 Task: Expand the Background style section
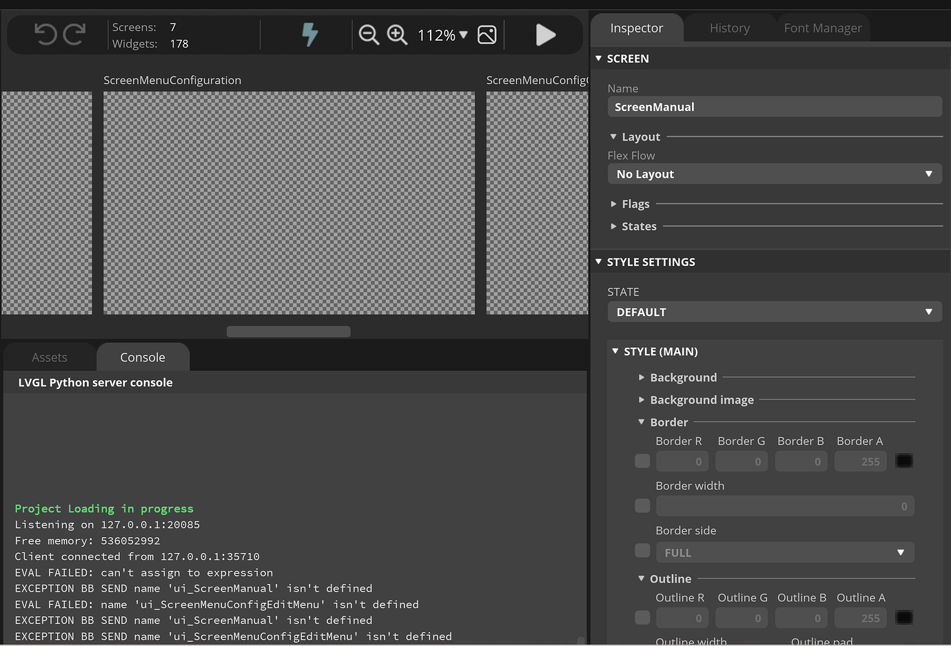click(642, 377)
